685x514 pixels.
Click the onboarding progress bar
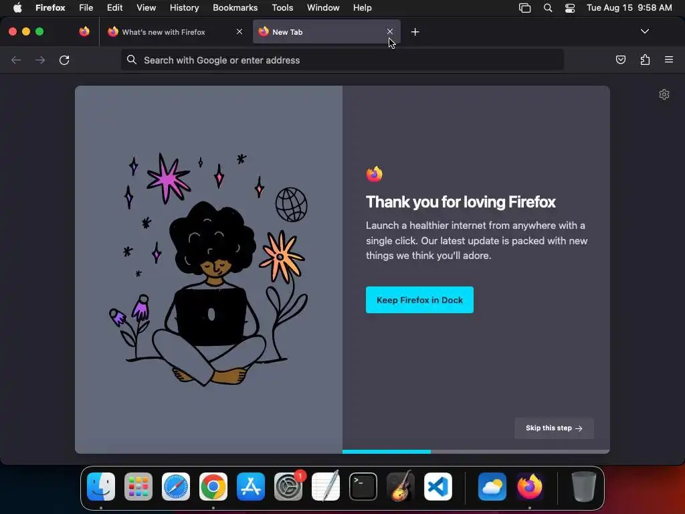[x=476, y=452]
